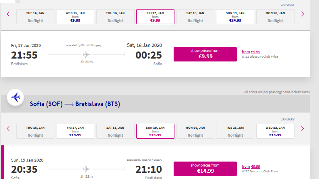This screenshot has height=179, width=319.
Task: Go to previous outbound dates arrow
Action: pyautogui.click(x=8, y=14)
